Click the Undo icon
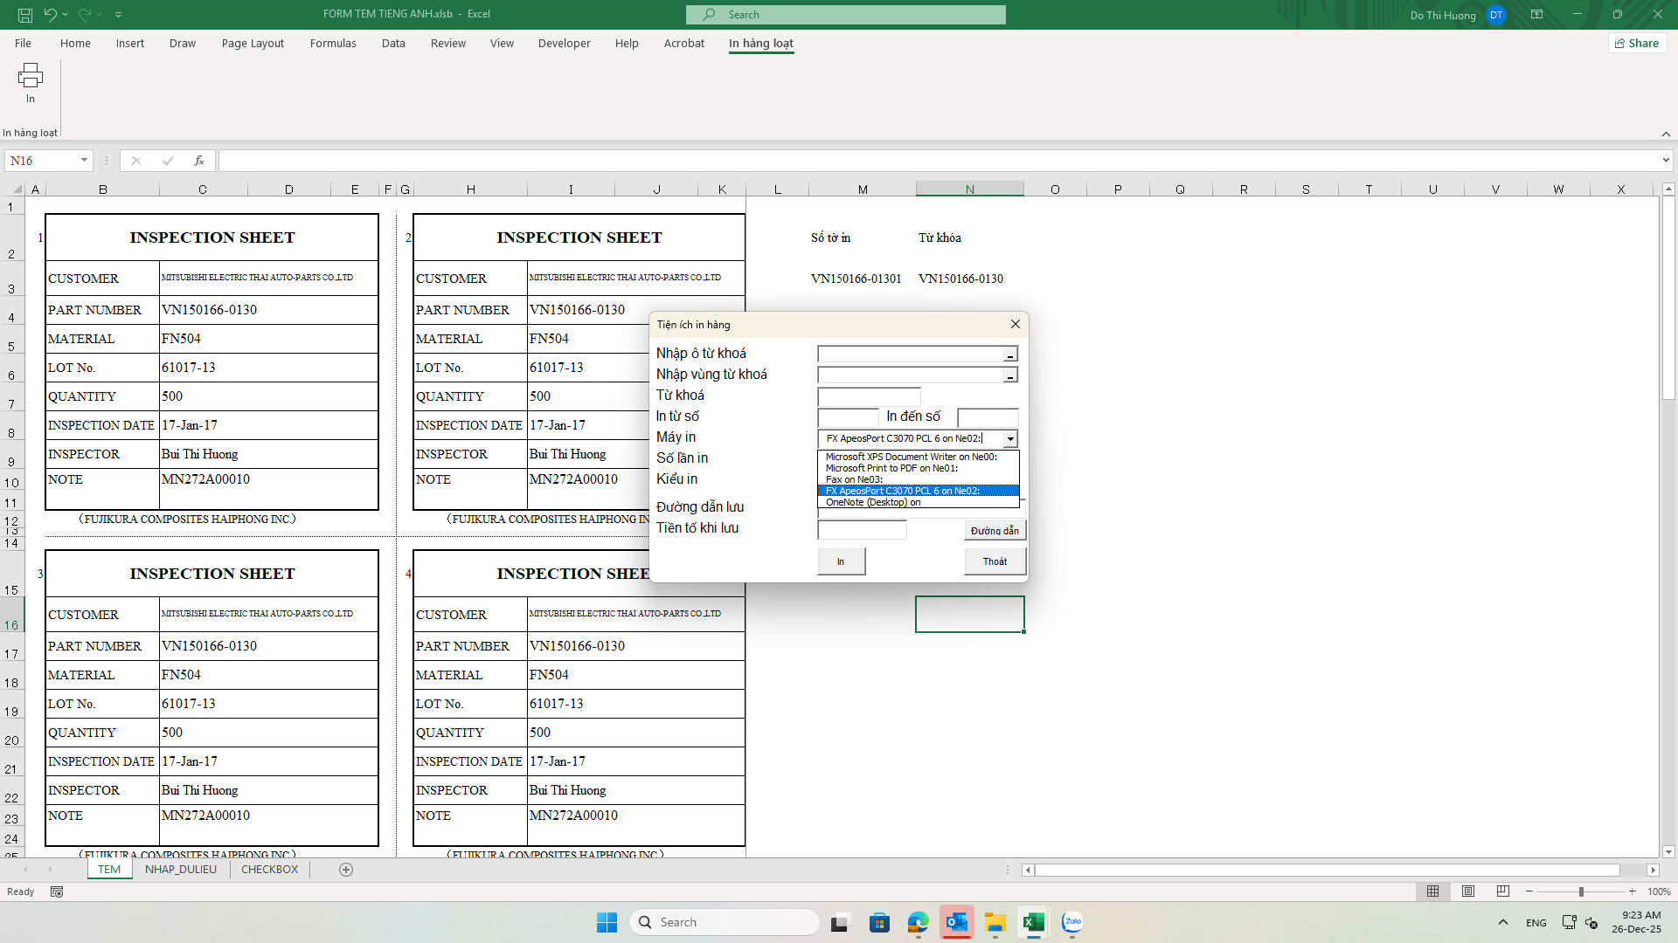The height and width of the screenshot is (943, 1678). tap(51, 15)
